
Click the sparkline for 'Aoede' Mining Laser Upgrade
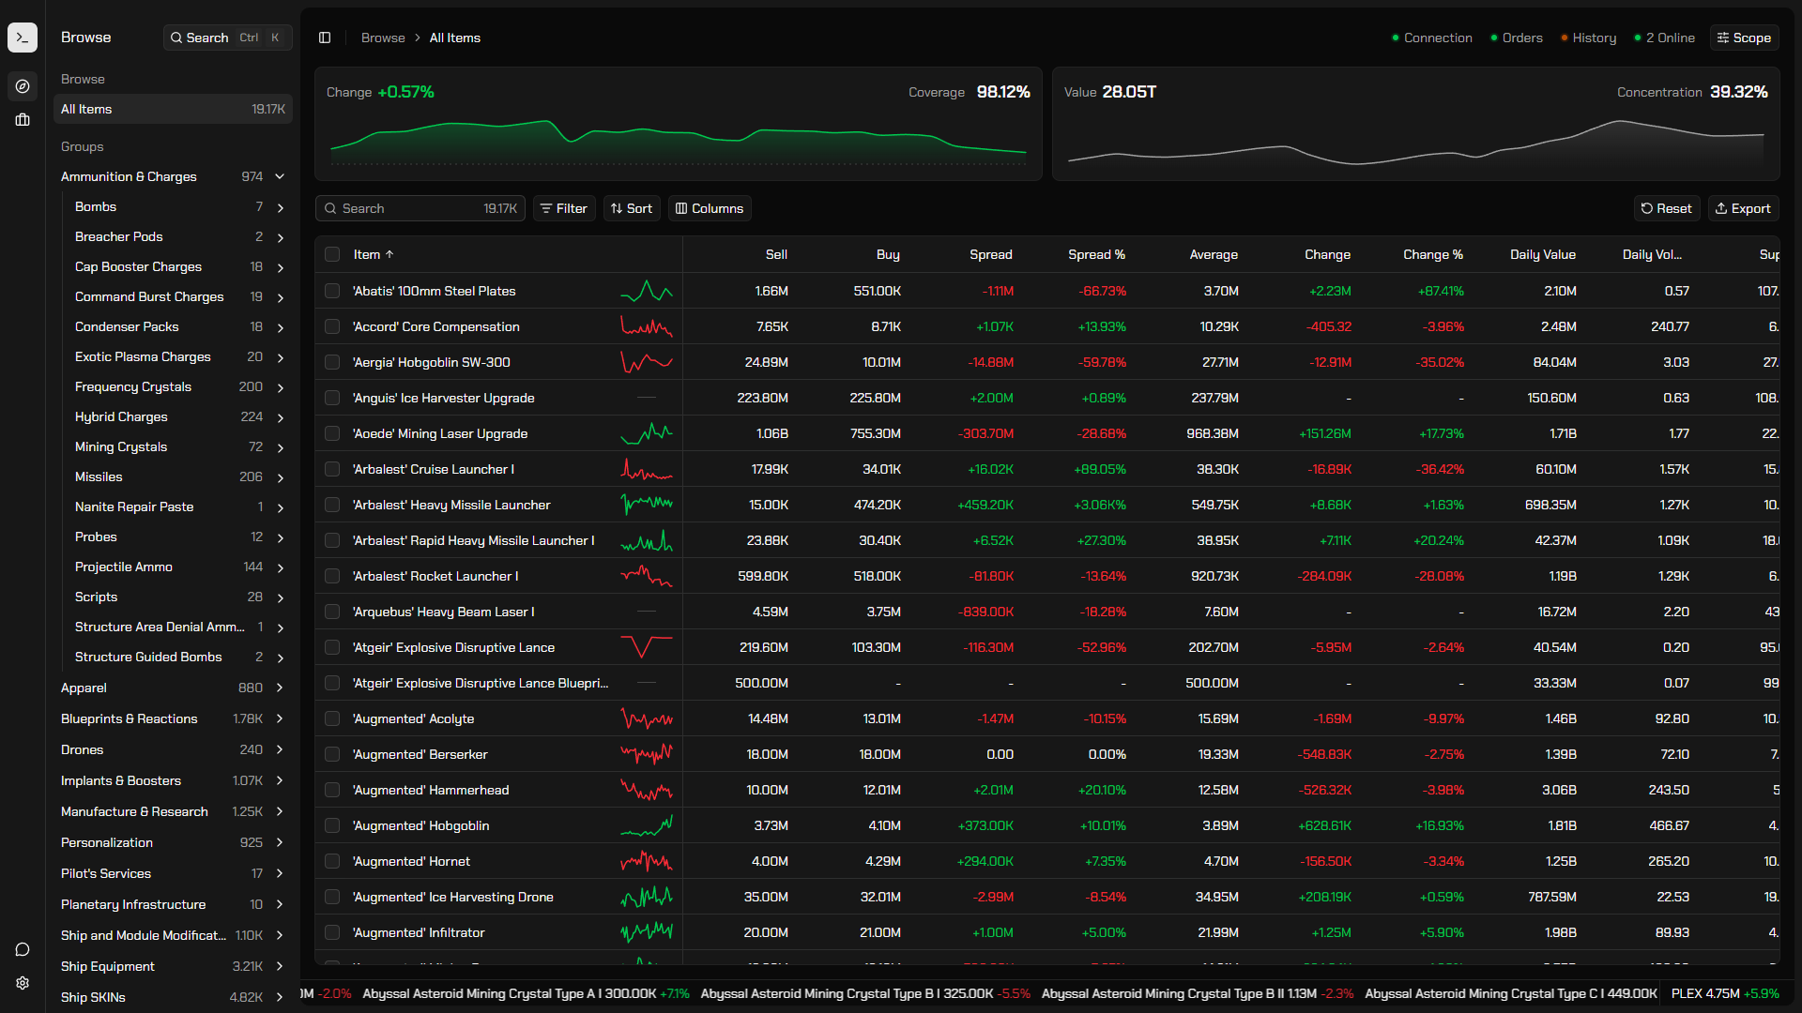(x=647, y=433)
